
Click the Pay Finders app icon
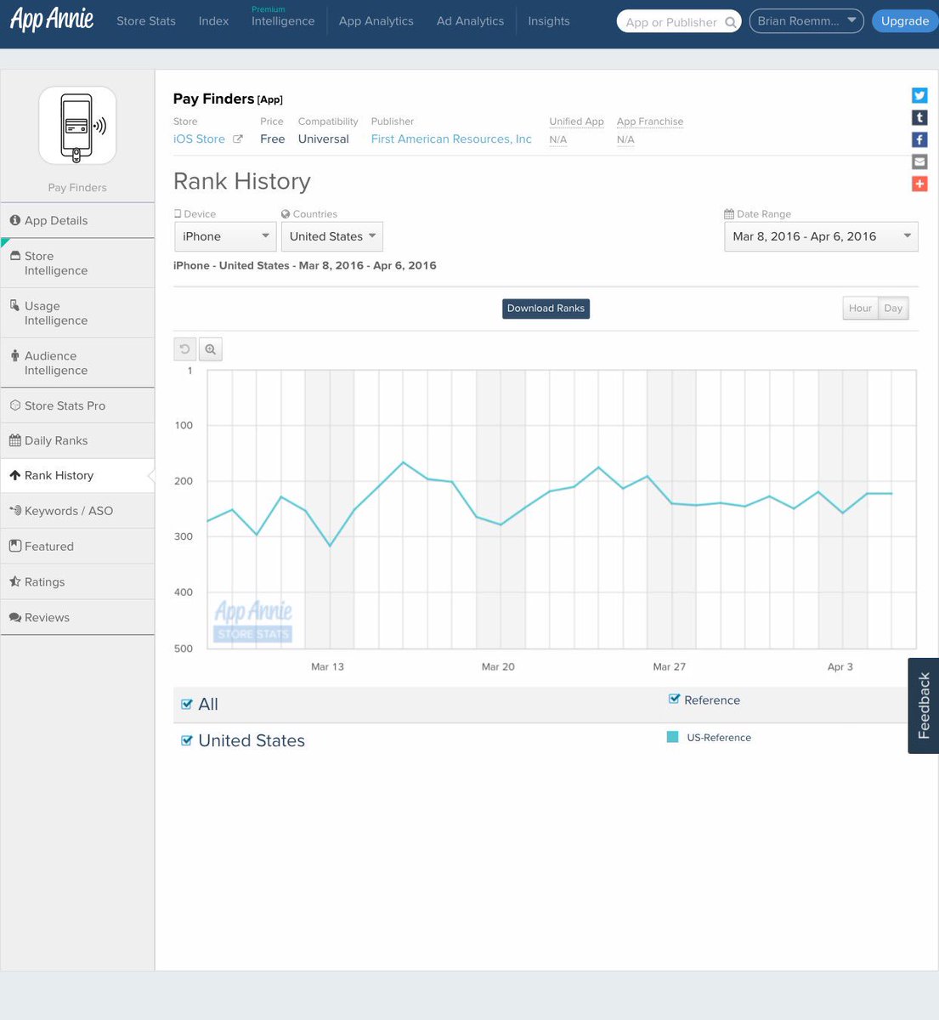tap(77, 125)
